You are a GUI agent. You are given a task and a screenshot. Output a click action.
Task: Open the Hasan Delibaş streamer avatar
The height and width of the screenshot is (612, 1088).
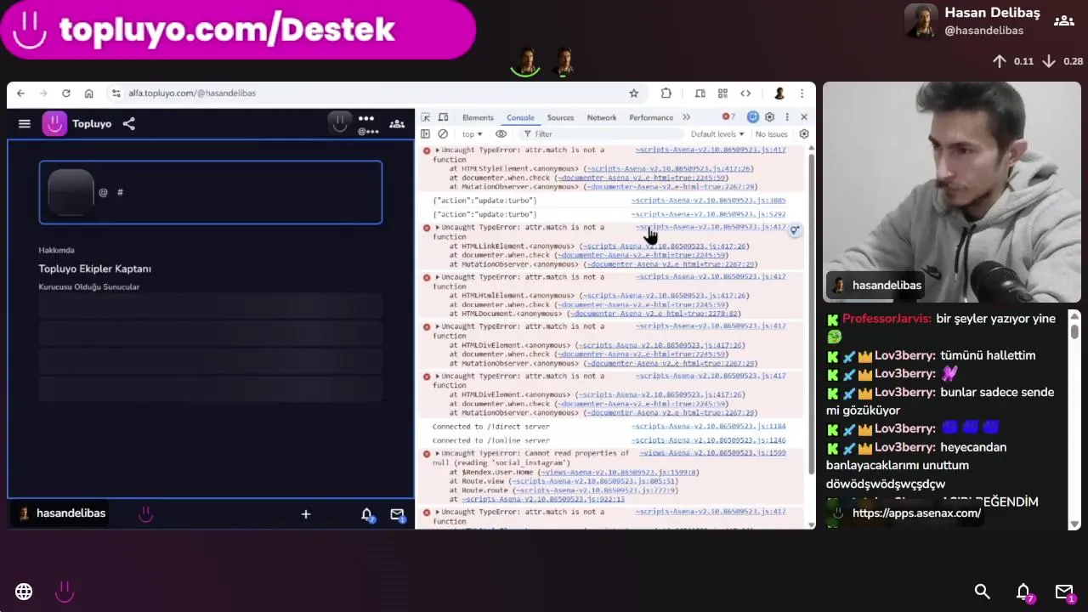click(921, 21)
